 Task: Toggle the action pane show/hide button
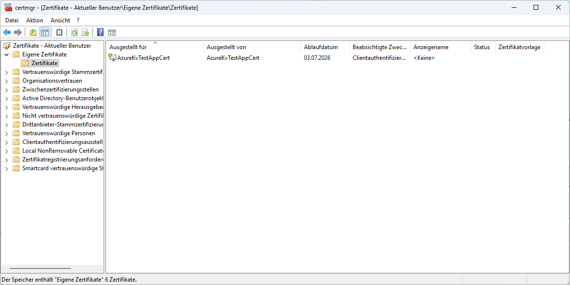[x=112, y=33]
